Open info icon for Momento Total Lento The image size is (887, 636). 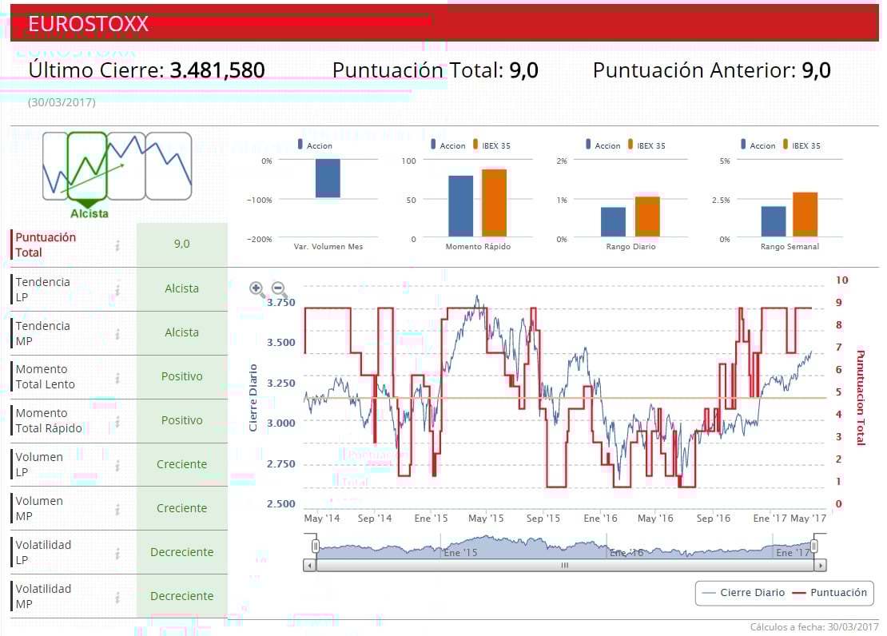[117, 377]
